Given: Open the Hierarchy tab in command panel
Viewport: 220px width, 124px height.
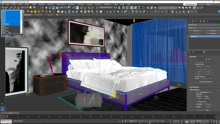Looking at the screenshot, I should tap(197, 21).
